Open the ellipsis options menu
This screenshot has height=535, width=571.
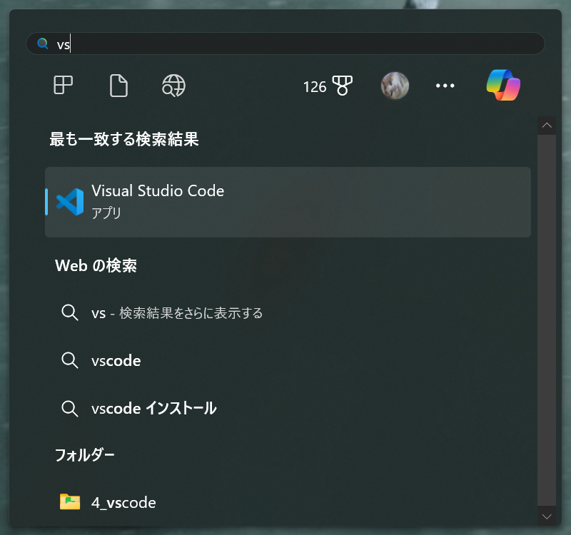[x=445, y=86]
